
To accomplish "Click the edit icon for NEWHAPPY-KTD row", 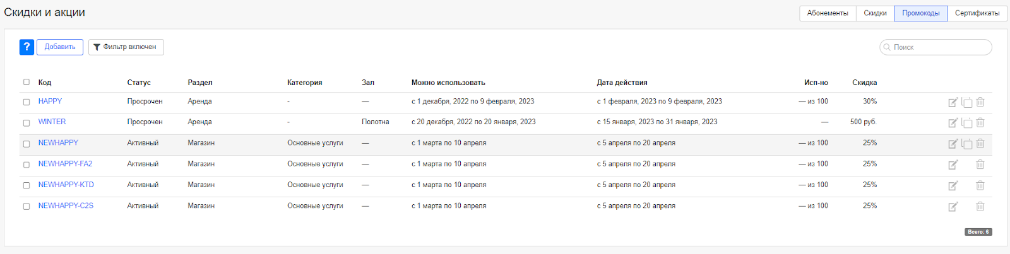I will 953,185.
